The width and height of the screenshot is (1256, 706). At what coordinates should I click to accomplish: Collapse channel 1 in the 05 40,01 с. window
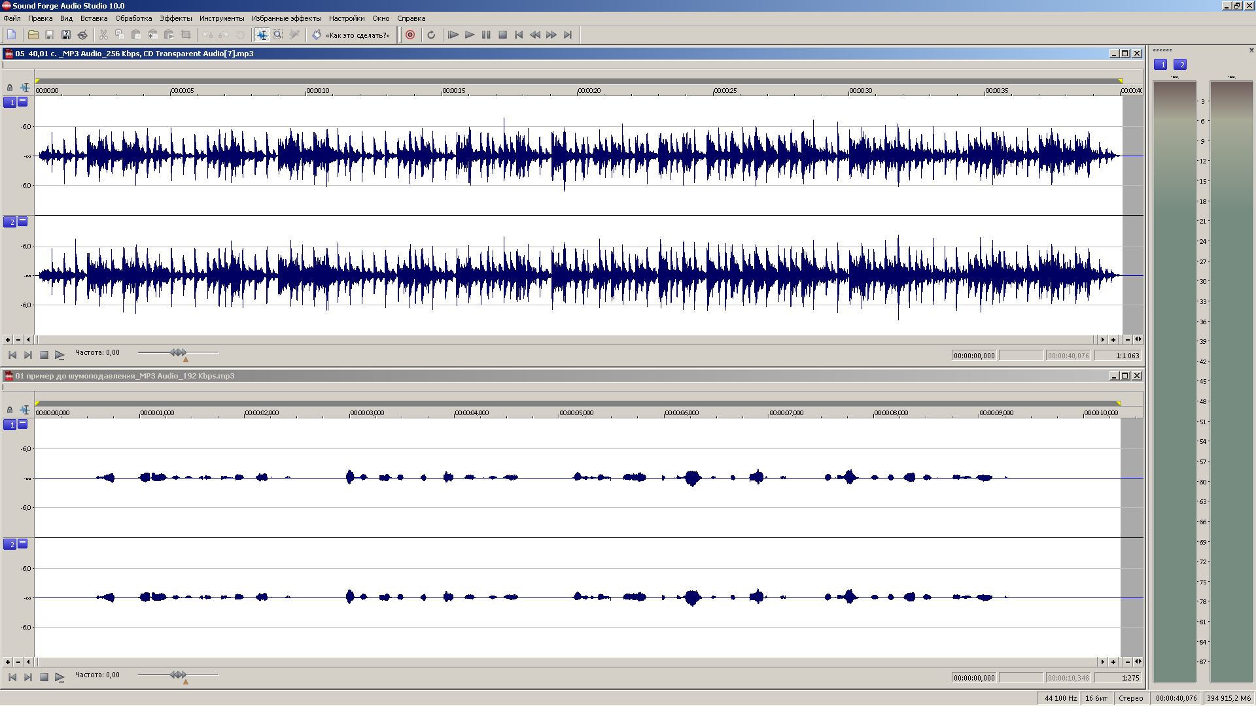(x=23, y=101)
